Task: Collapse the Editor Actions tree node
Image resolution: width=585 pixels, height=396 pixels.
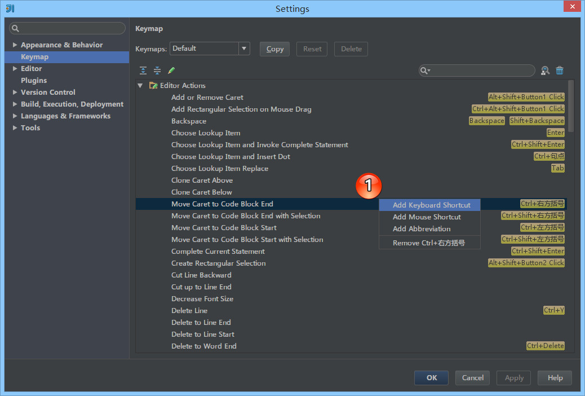Action: click(140, 86)
